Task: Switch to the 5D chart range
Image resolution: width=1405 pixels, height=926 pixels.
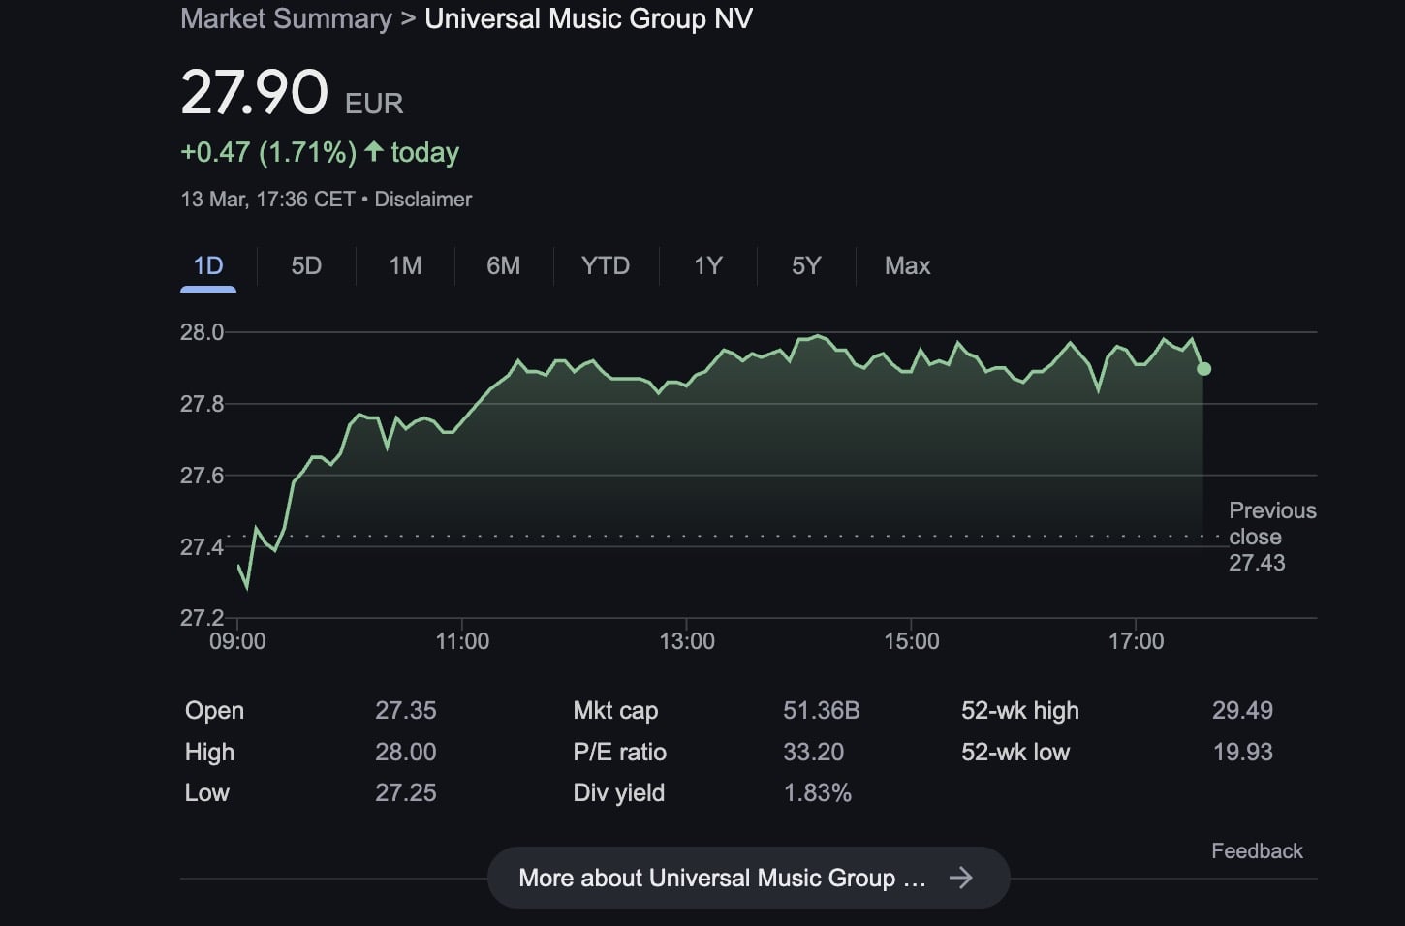Action: coord(306,265)
